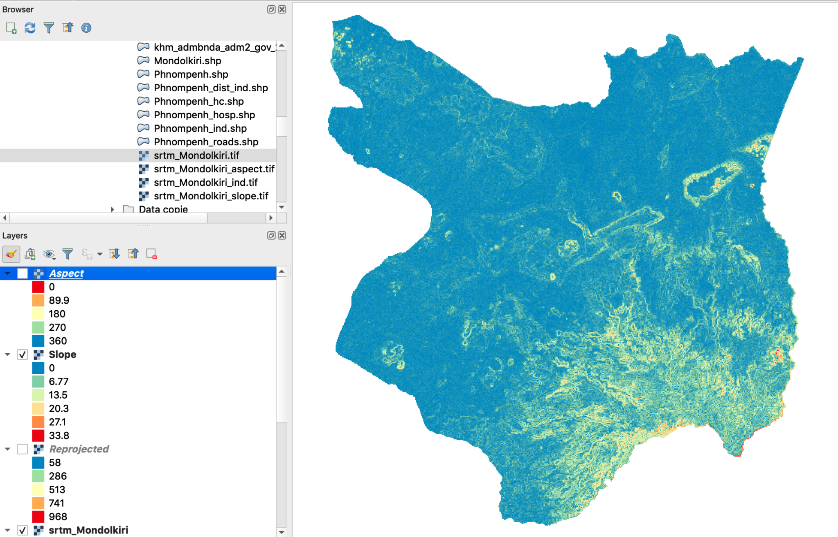
Task: Select khm_admbnda_adm2_gov shapefile
Action: click(x=215, y=47)
